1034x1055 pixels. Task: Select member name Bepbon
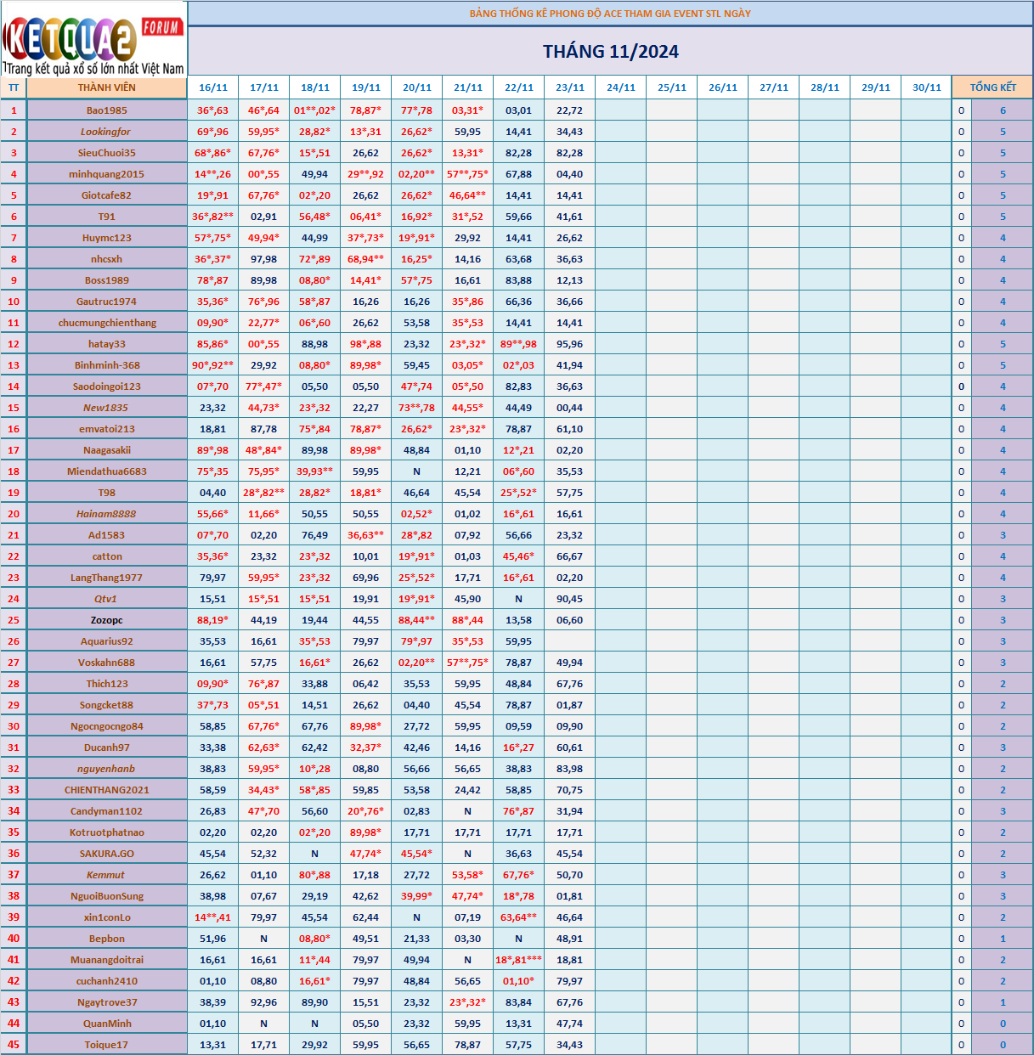107,939
